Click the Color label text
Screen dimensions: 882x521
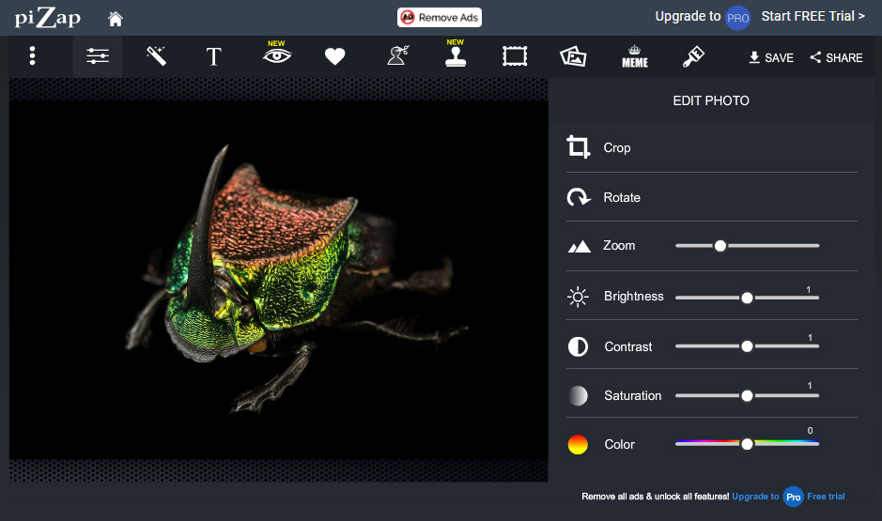pyautogui.click(x=619, y=445)
